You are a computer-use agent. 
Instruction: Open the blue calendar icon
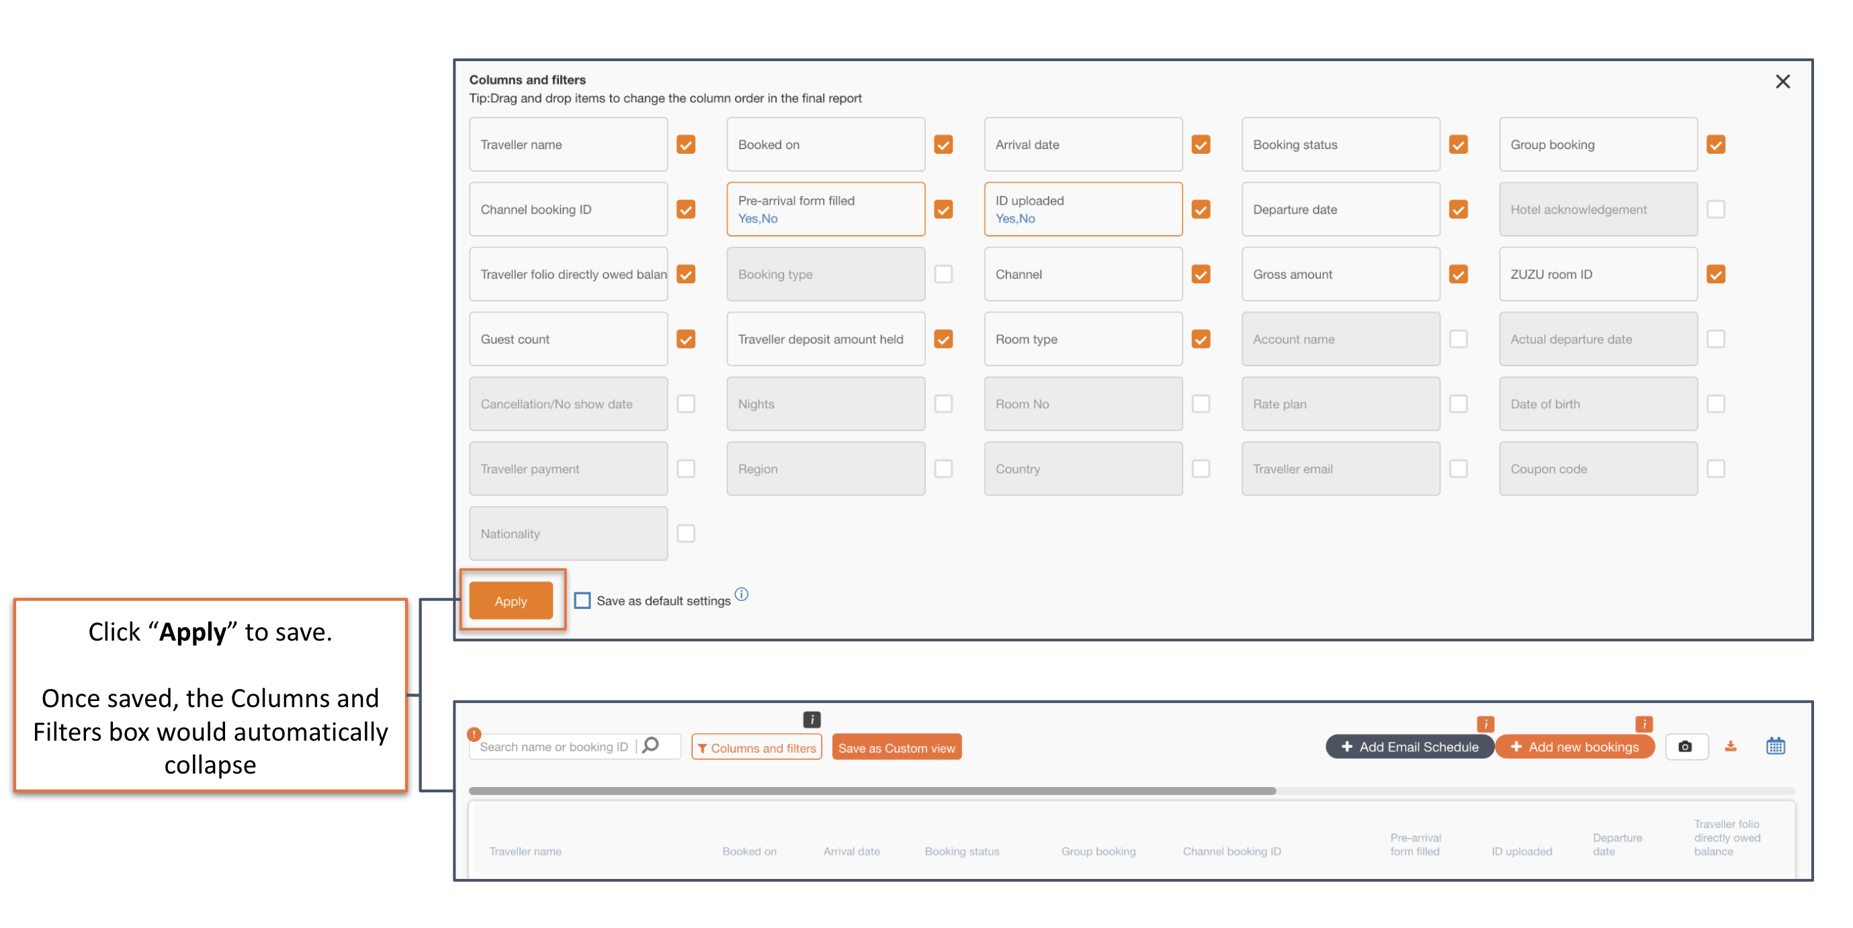[1774, 746]
